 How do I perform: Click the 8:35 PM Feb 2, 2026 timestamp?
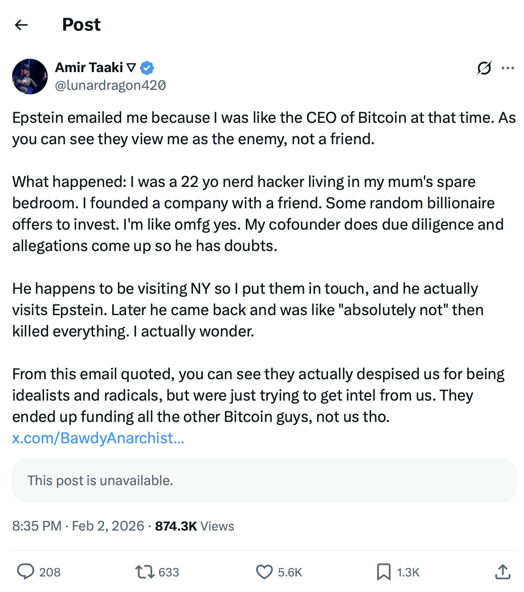(78, 526)
